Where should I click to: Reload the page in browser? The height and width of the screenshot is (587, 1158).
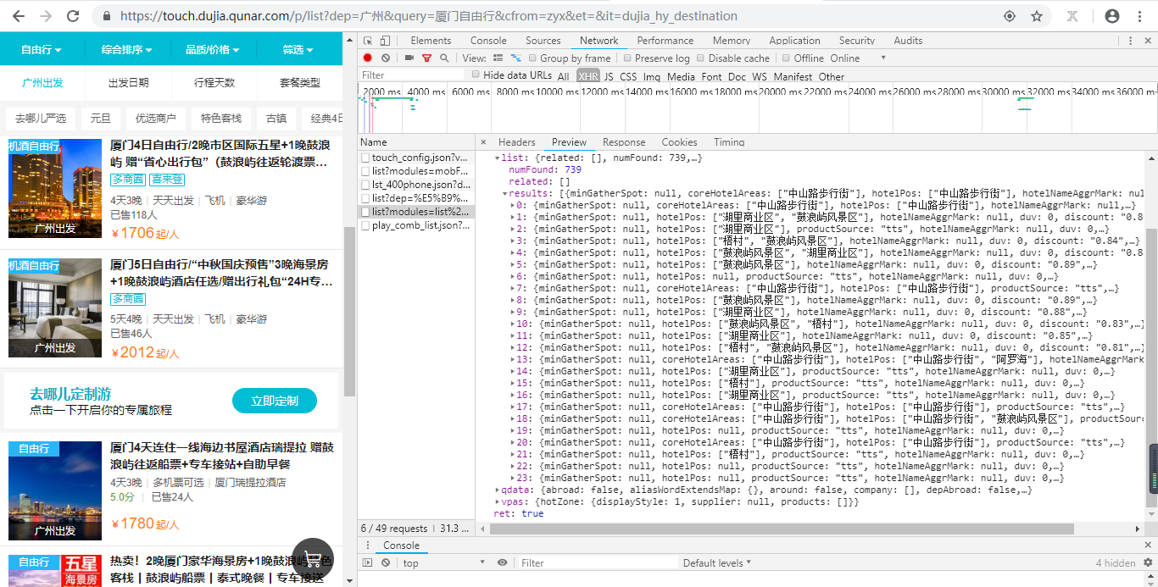tap(73, 16)
